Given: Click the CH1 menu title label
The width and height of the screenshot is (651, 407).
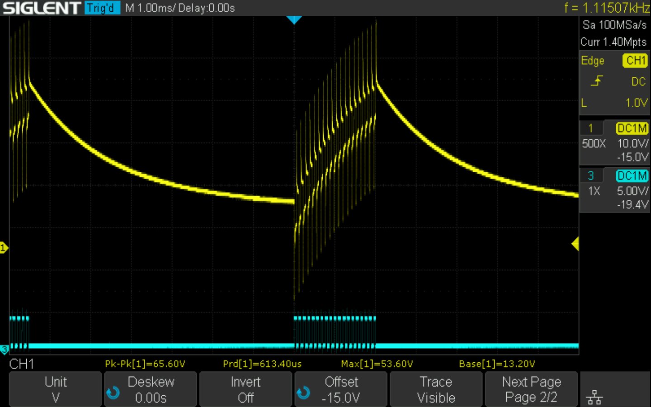Looking at the screenshot, I should tap(22, 364).
